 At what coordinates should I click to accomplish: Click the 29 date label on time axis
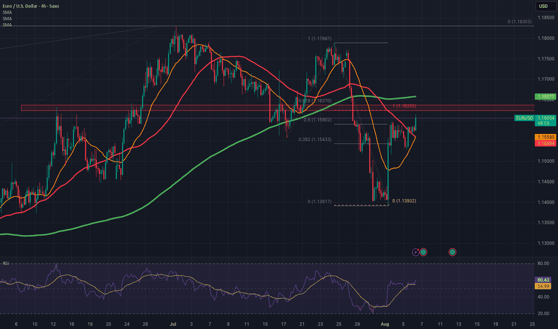tap(357, 324)
